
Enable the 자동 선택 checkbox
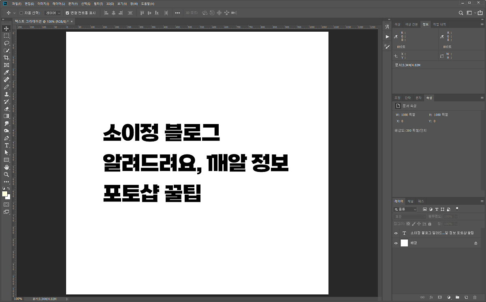[21, 13]
